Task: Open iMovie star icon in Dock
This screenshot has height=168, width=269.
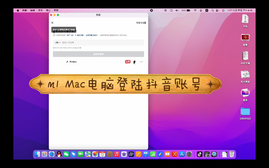Action: 124,154
